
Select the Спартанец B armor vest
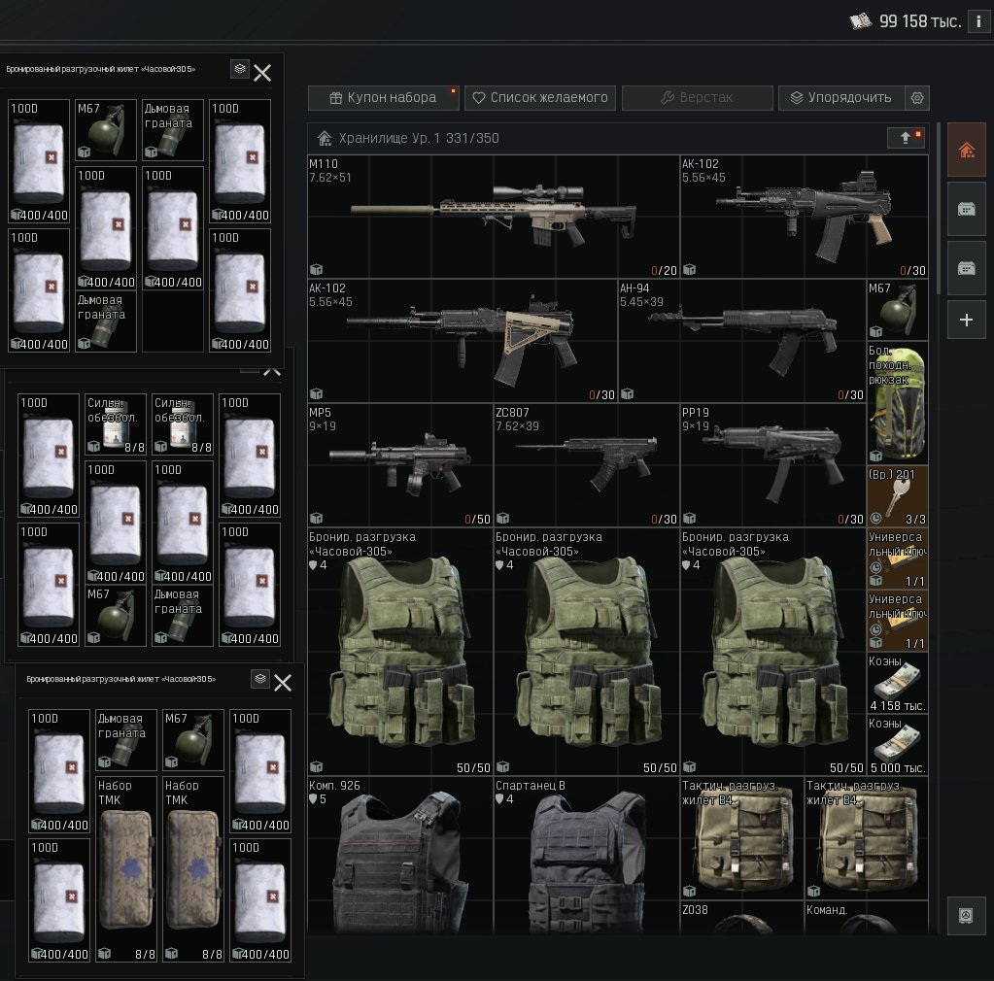click(x=586, y=856)
